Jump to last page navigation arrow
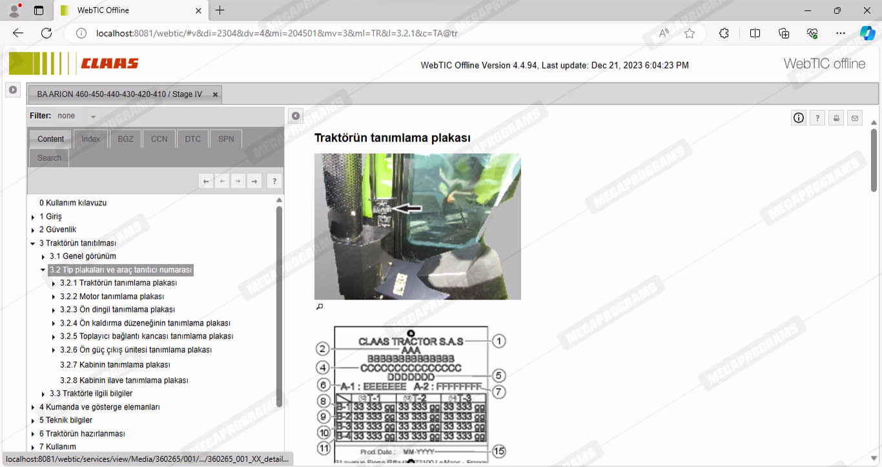The image size is (882, 467). pos(254,182)
